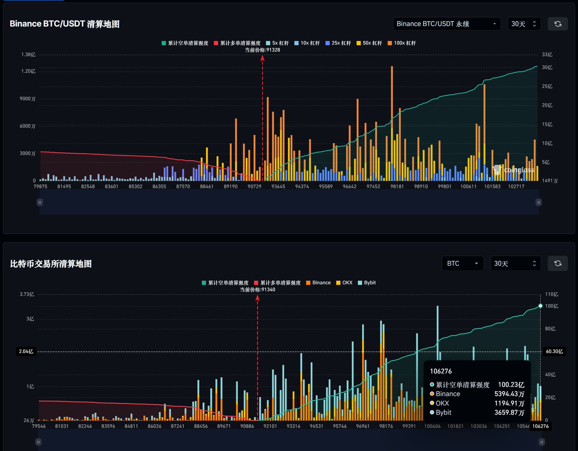
Task: Grab the left zoom handle of top chart
Action: pyautogui.click(x=40, y=203)
